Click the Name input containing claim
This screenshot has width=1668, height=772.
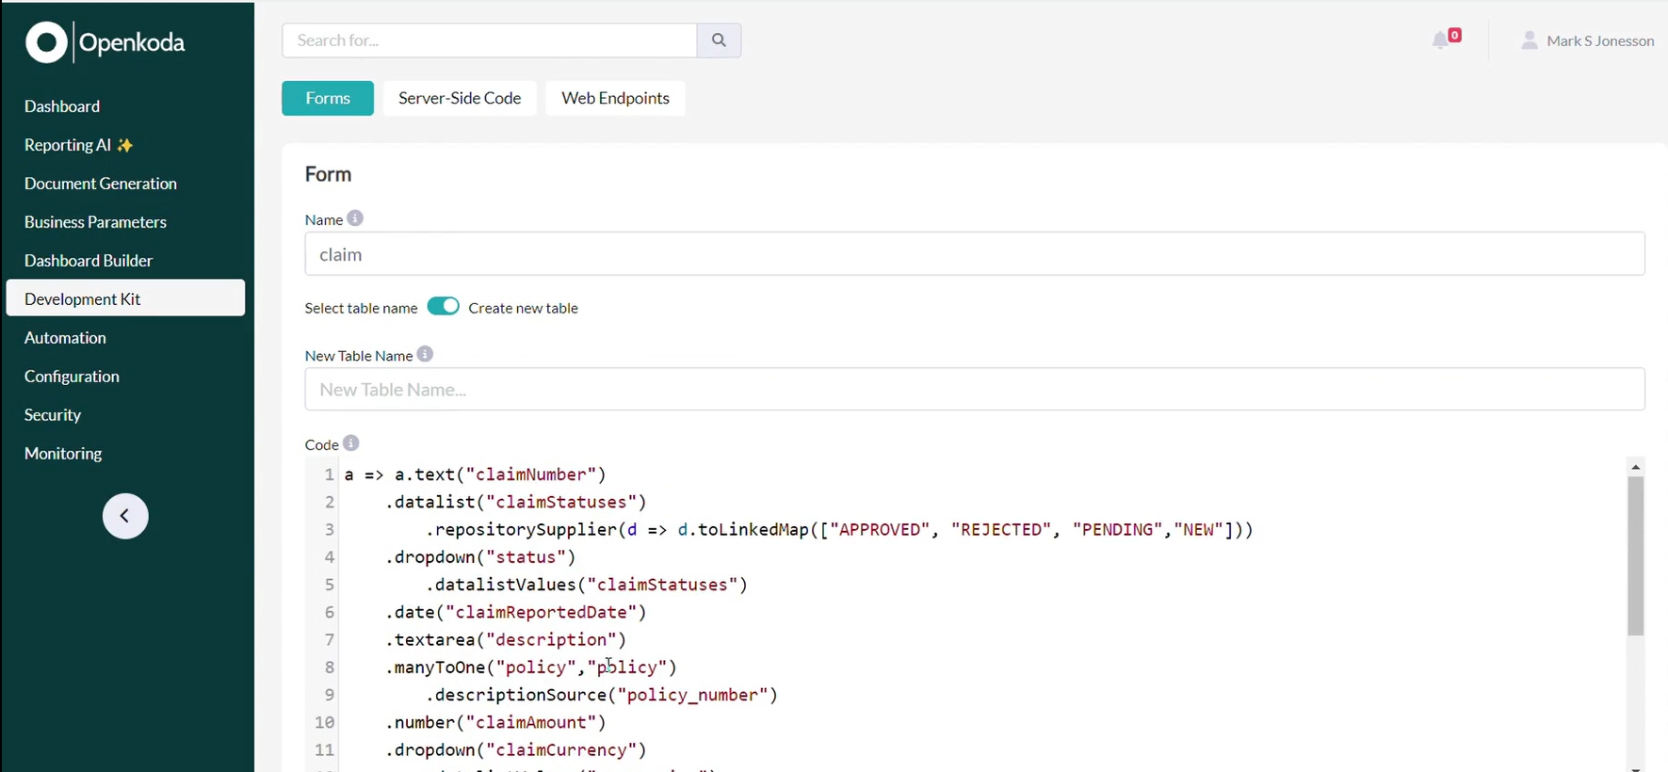coord(975,254)
